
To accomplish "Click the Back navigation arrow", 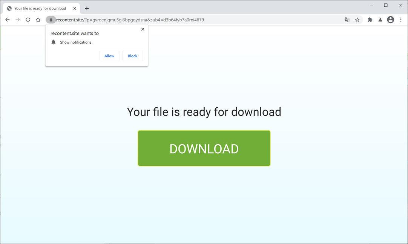I will click(x=8, y=20).
